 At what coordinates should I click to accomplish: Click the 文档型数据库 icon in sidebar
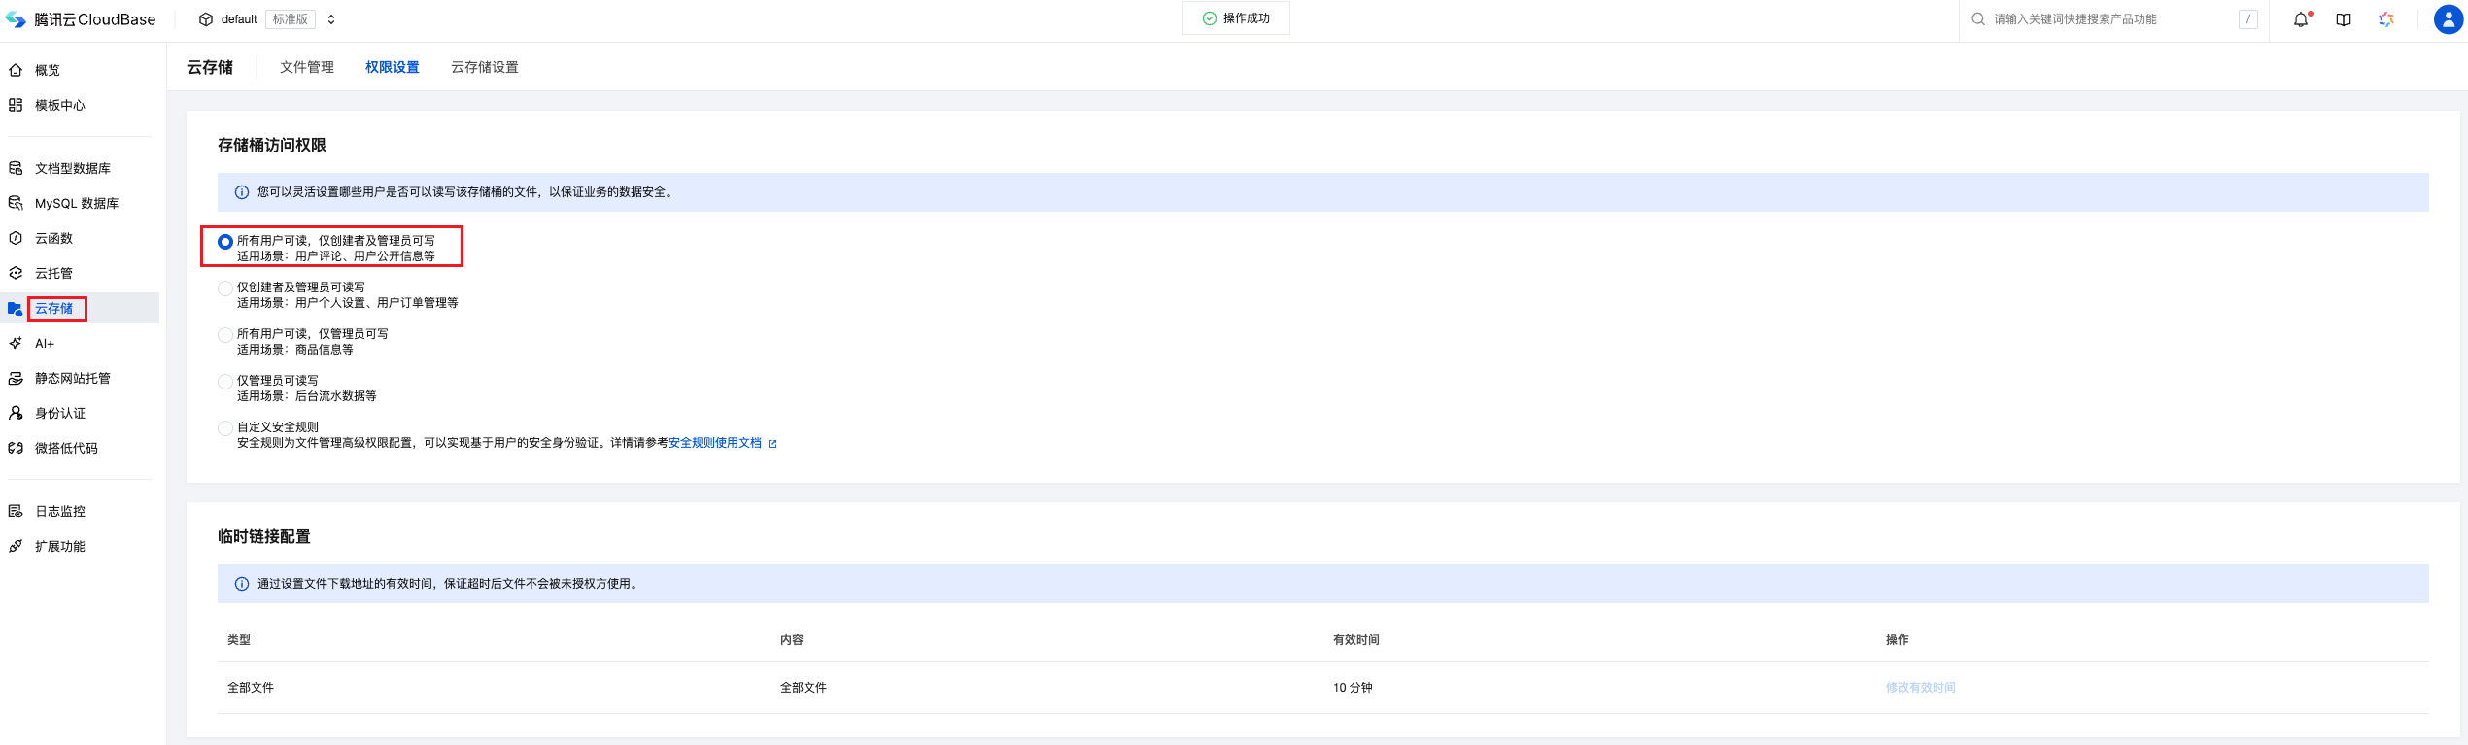coord(16,168)
